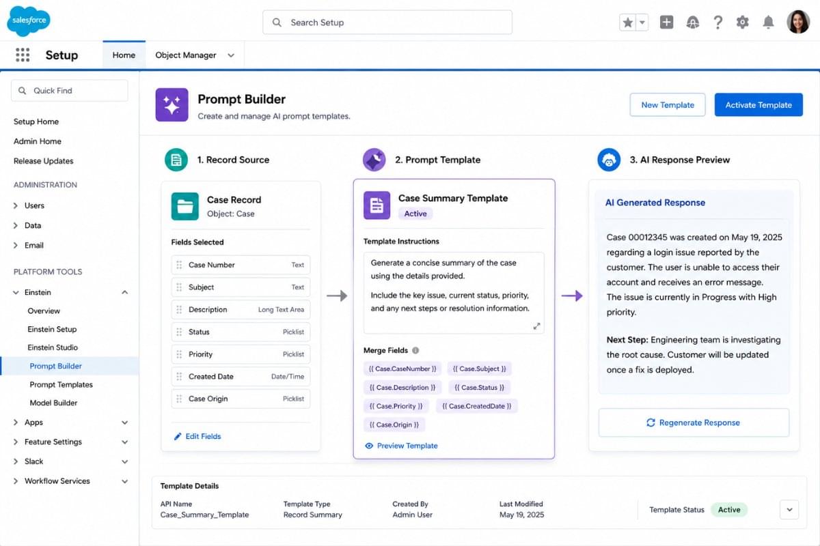Viewport: 820px width, 546px height.
Task: Click the Case Number field drag handle
Action: click(179, 265)
